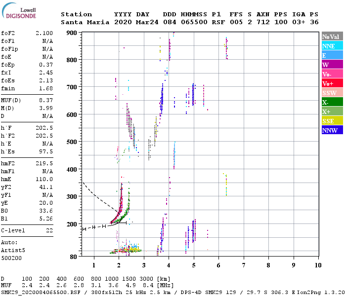Click the h`F value 202.5

tap(44, 128)
